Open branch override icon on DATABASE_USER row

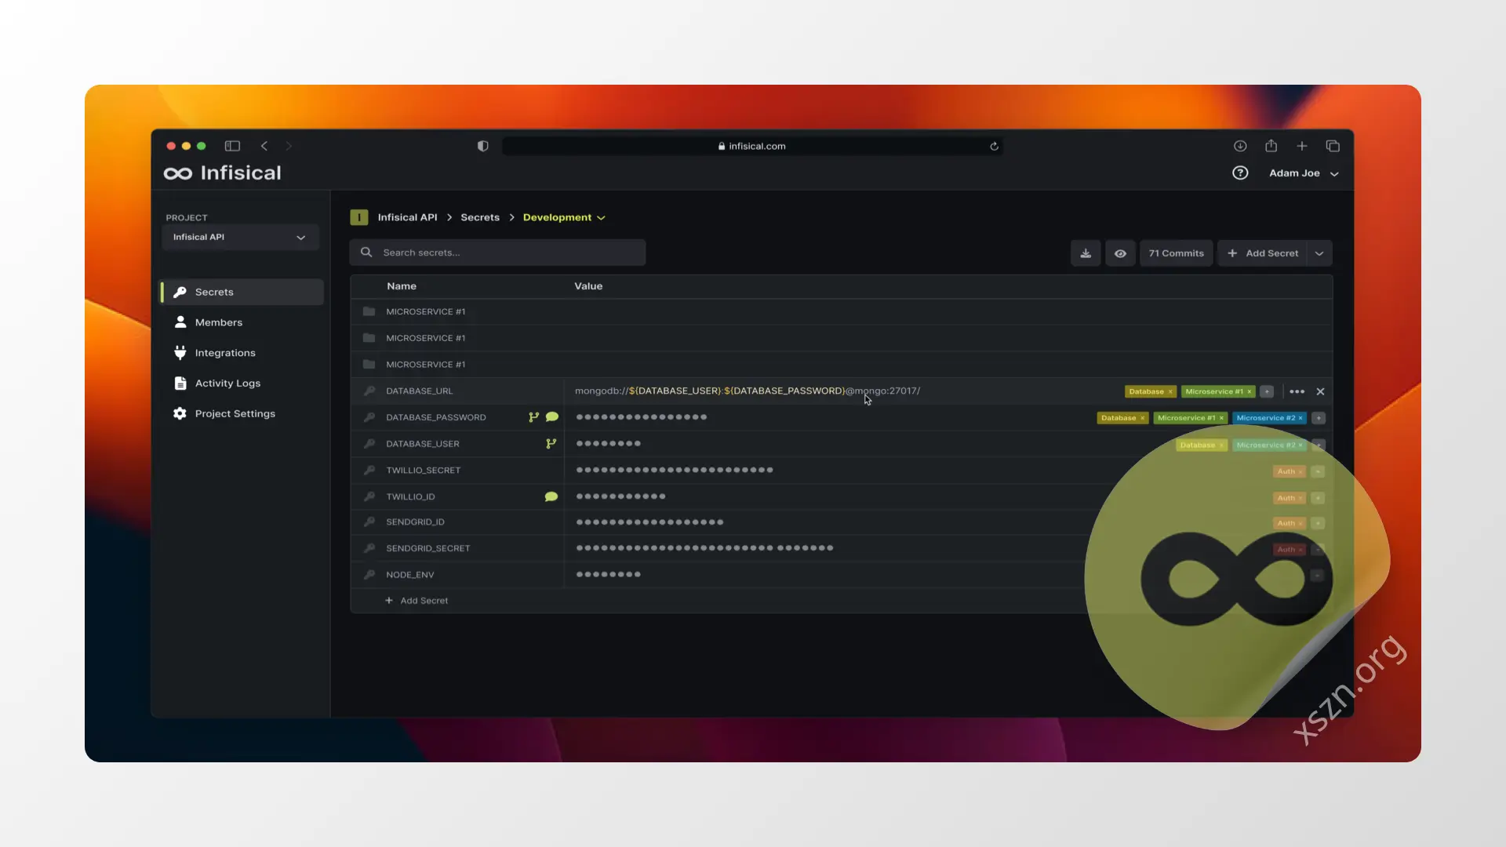(x=551, y=444)
